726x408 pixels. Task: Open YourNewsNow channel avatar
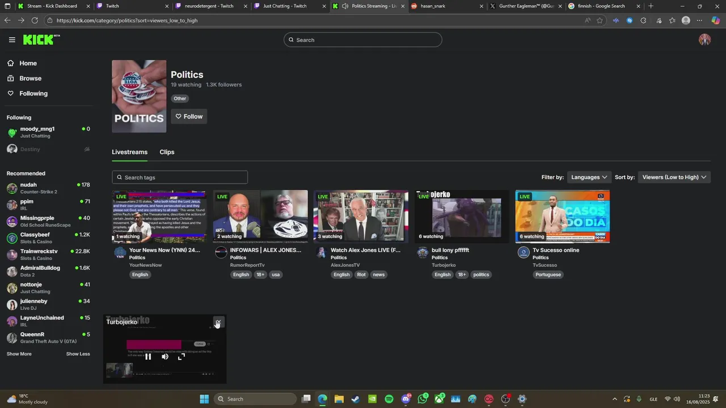coord(120,253)
